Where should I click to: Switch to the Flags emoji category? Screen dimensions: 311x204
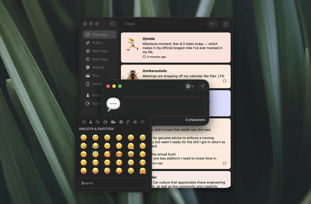tap(142, 122)
